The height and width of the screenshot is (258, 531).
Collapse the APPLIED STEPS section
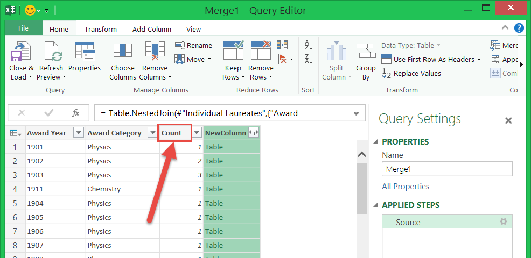(375, 205)
